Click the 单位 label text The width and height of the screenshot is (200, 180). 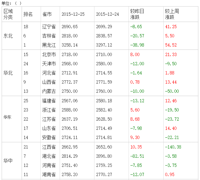click(x=6, y=3)
